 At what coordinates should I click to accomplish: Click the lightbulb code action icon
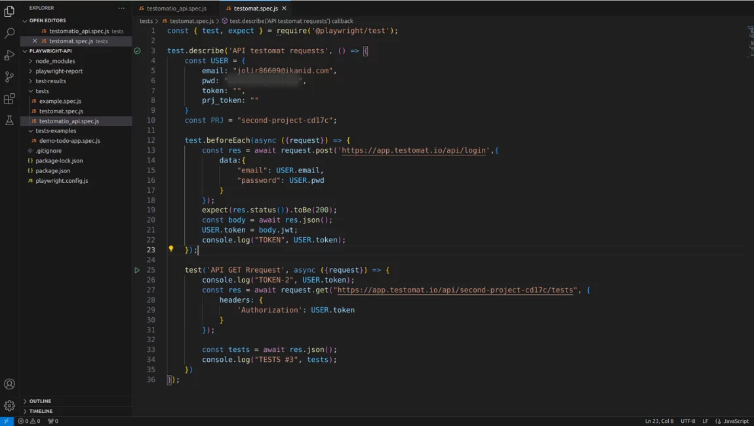(x=171, y=249)
